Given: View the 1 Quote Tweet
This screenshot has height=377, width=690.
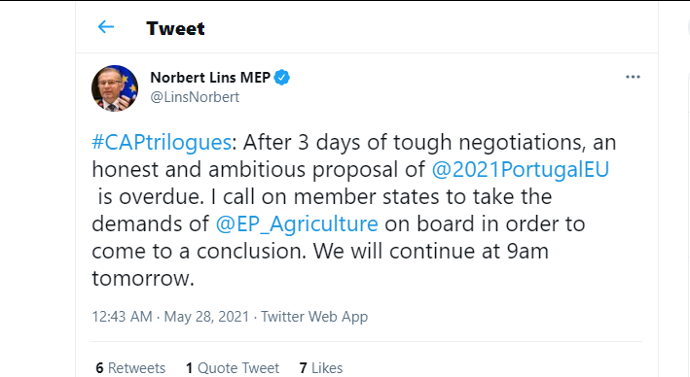Looking at the screenshot, I should [x=233, y=368].
